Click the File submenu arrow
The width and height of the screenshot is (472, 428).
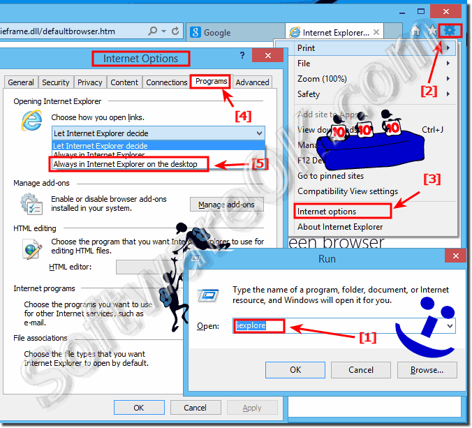(448, 64)
